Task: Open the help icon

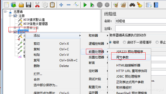Action: [156, 5]
